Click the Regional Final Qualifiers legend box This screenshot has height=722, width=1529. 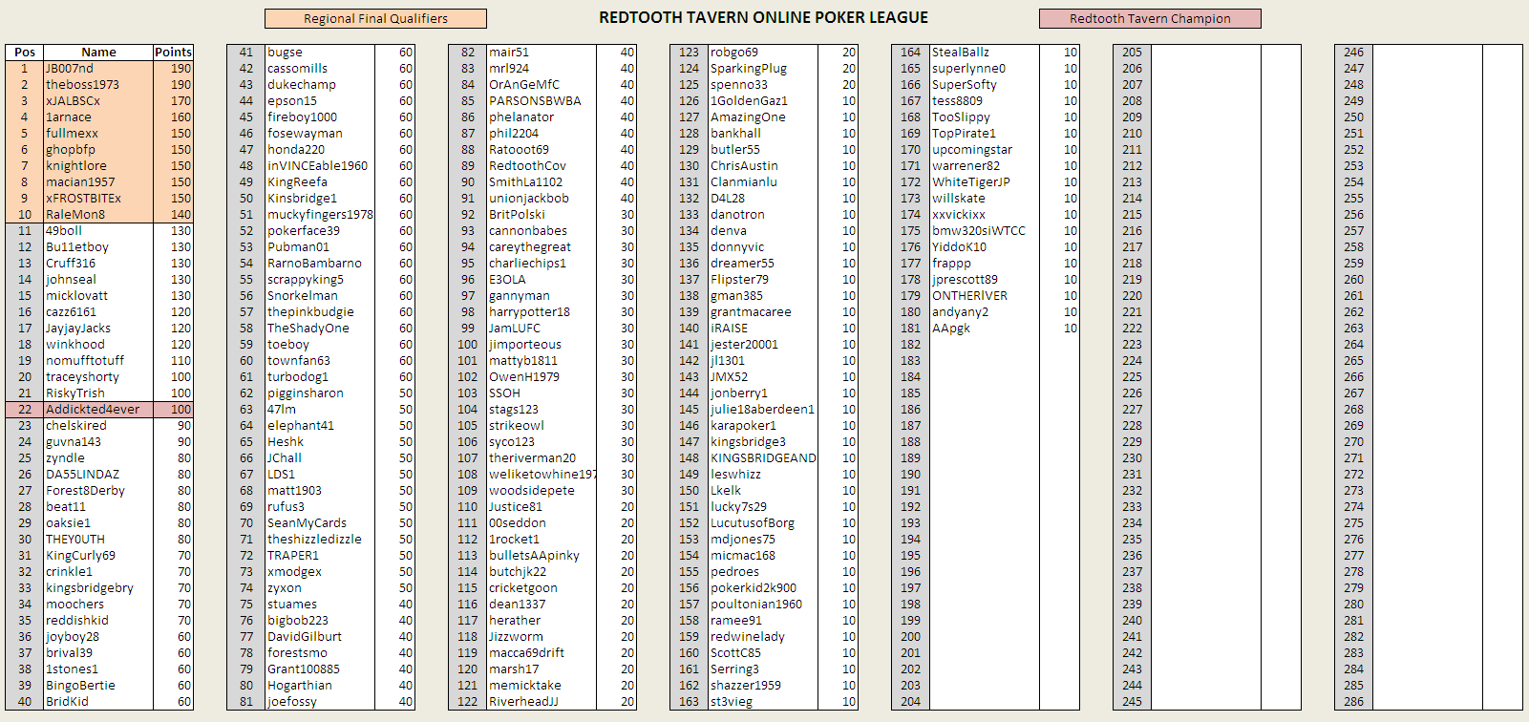(375, 18)
